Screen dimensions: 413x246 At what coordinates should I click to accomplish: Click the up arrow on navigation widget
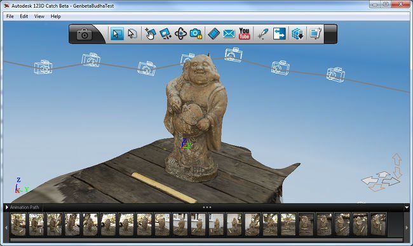coord(396,159)
